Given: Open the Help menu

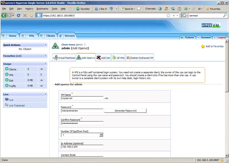Looking at the screenshot, I should click(x=63, y=9).
